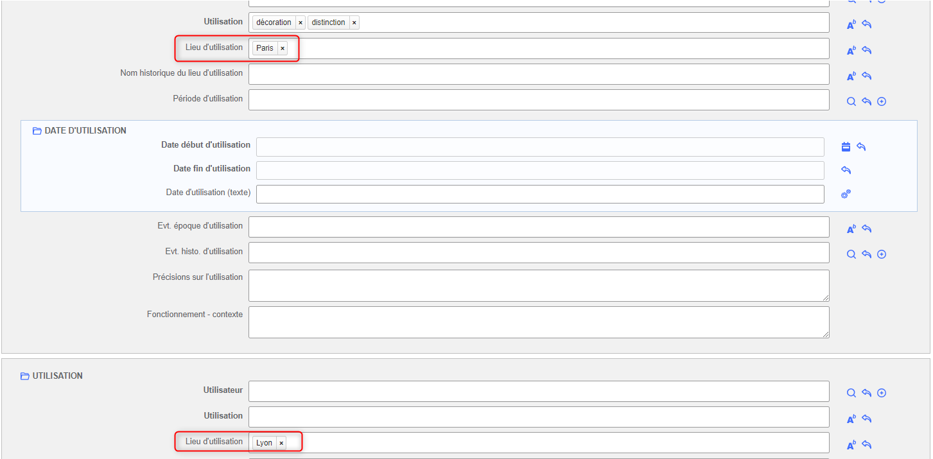Revert the Utilisation row containing décoration
The height and width of the screenshot is (459, 933).
866,24
